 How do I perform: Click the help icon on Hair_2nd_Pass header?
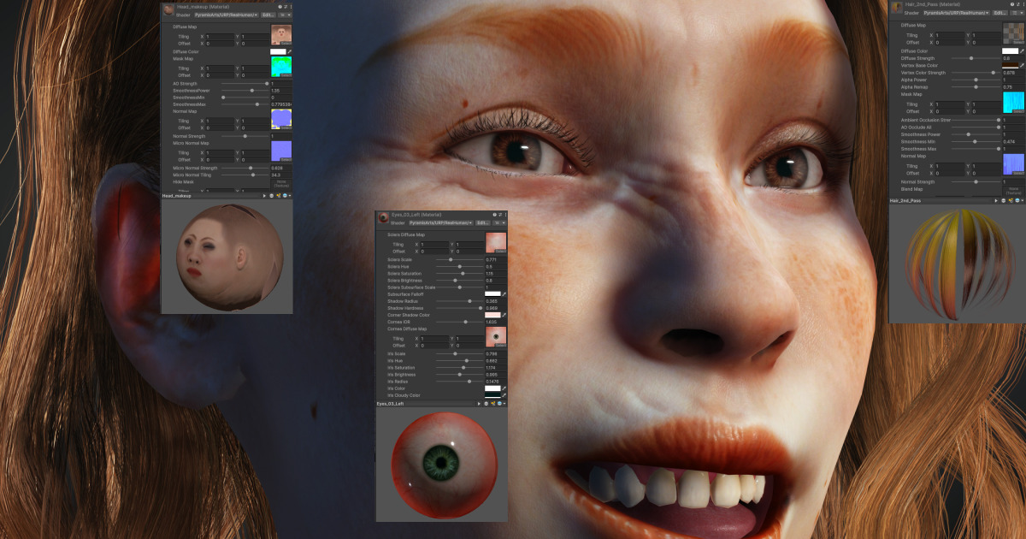pyautogui.click(x=1011, y=5)
